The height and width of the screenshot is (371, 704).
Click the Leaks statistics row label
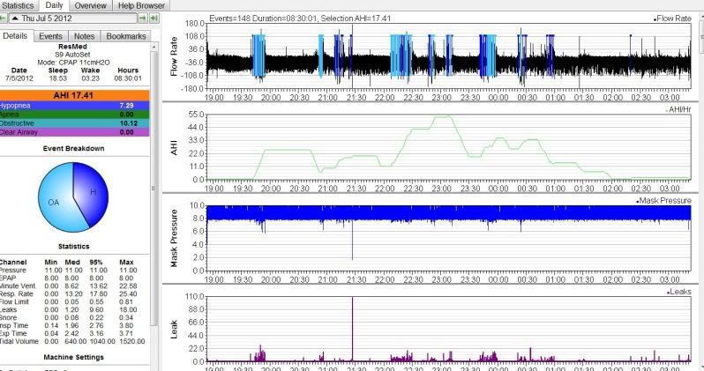pyautogui.click(x=8, y=309)
